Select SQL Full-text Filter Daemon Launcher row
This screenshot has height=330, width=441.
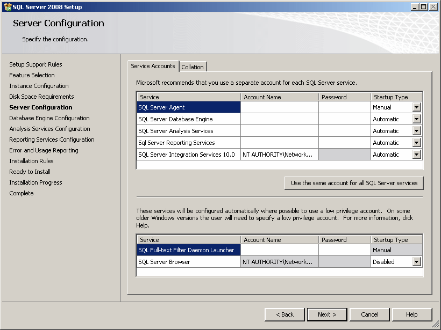[189, 250]
